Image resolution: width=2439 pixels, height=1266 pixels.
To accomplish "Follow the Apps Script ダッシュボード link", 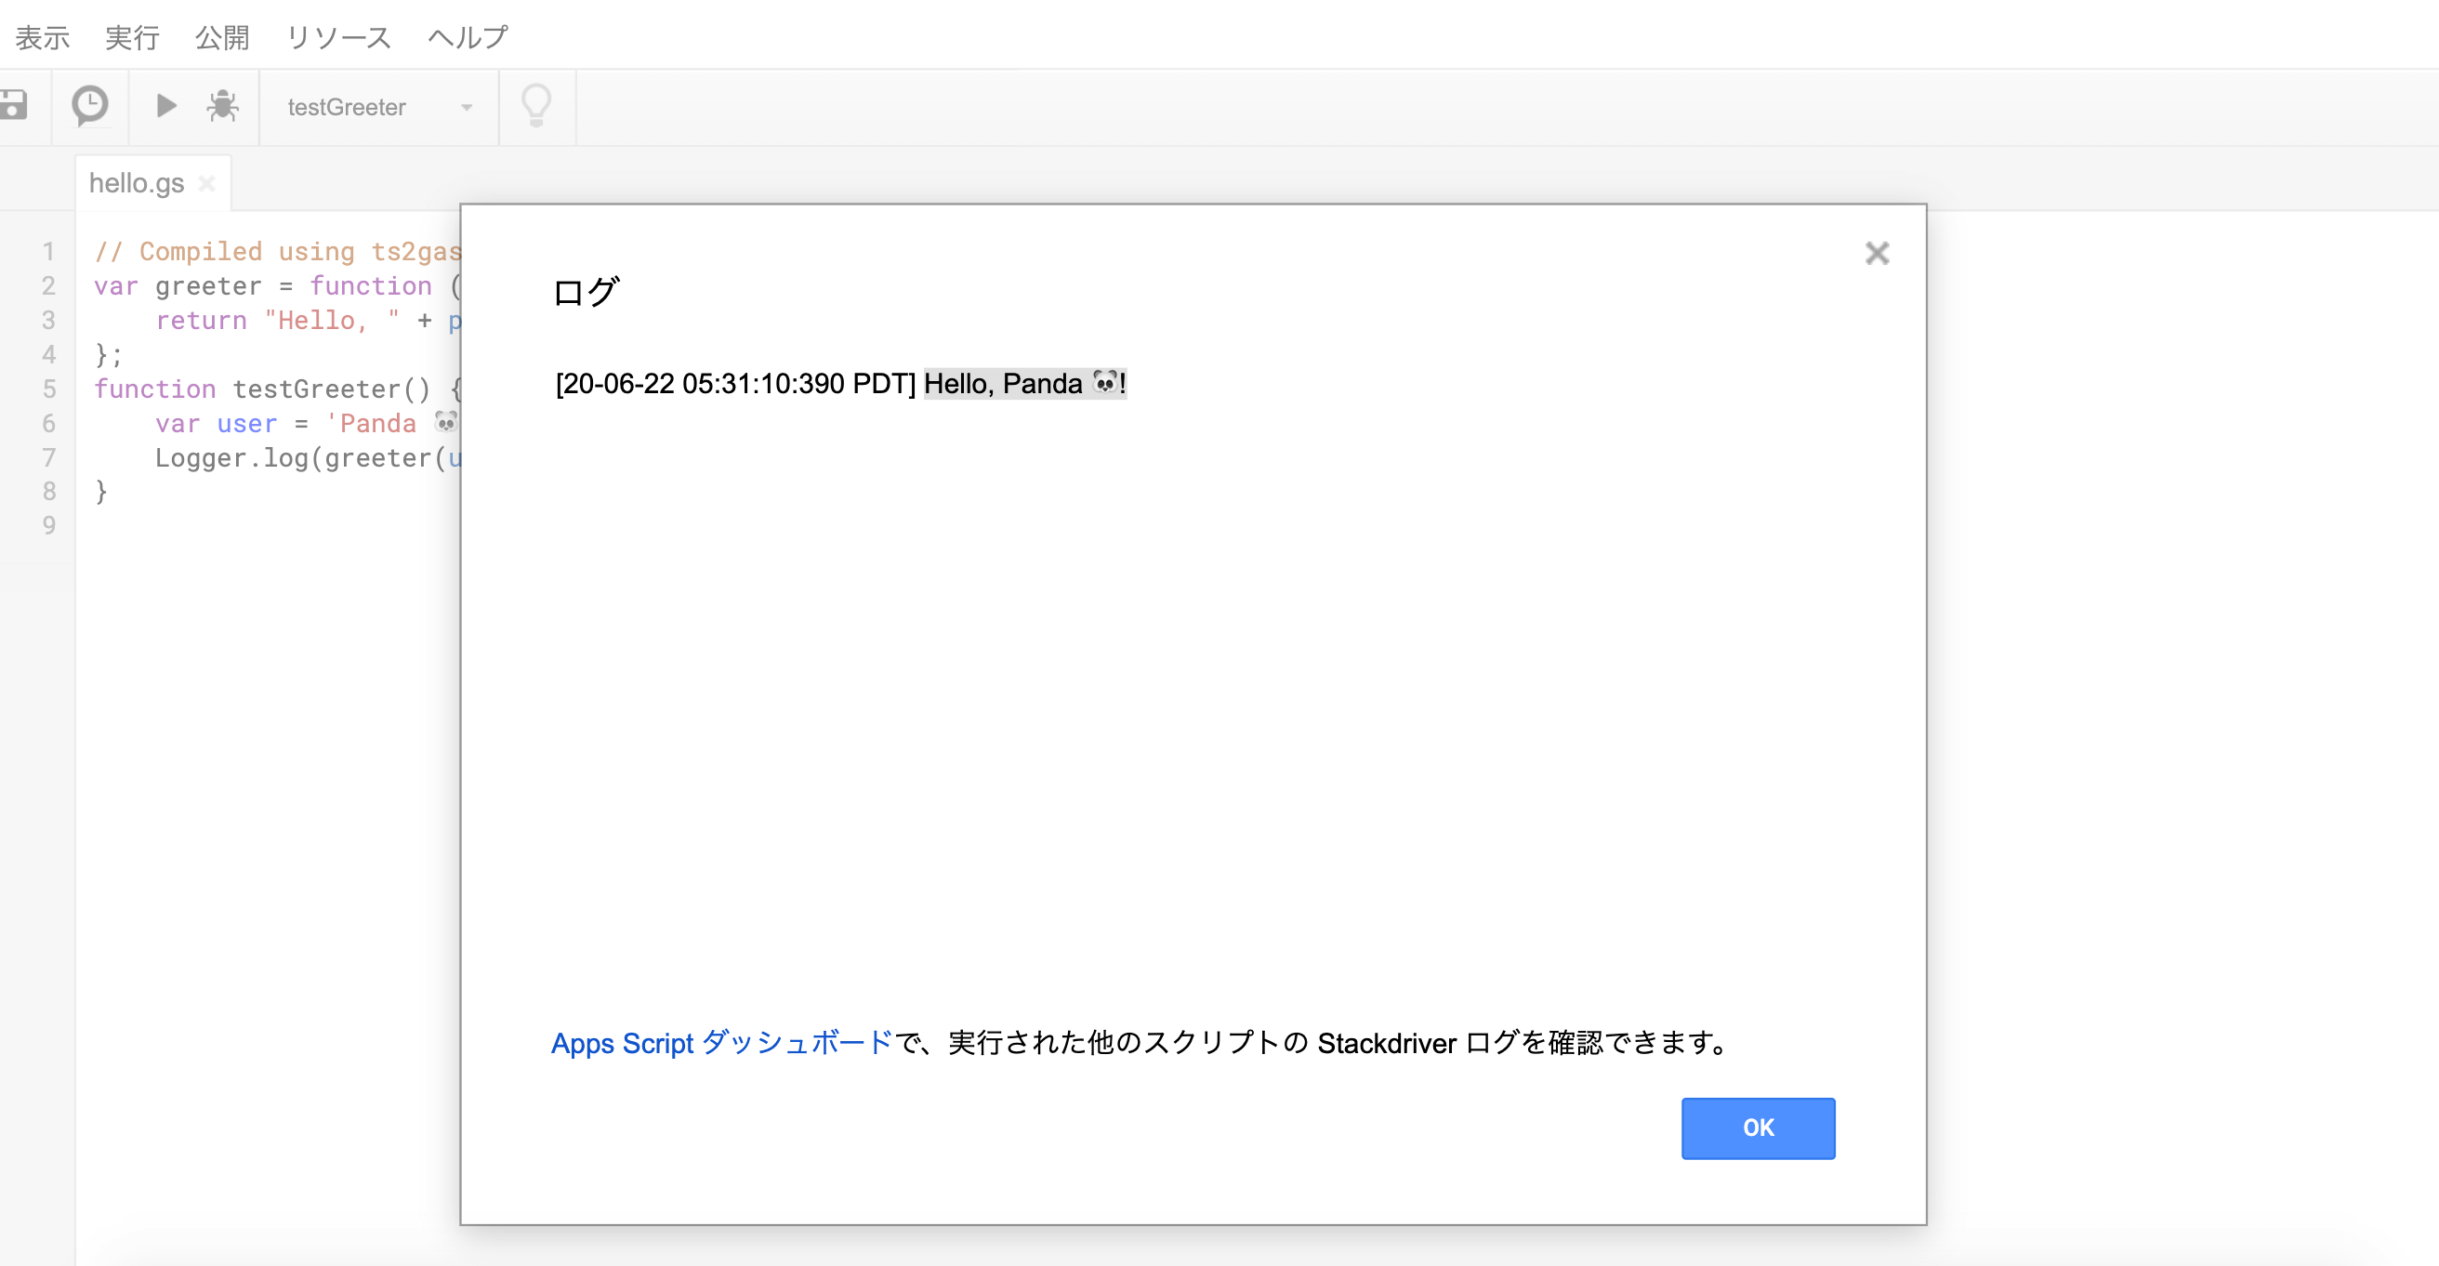I will tap(721, 1043).
